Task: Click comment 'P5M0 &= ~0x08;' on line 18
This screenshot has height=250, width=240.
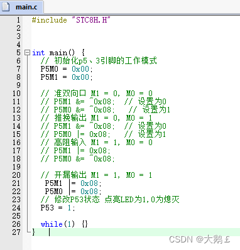Action: 78,159
